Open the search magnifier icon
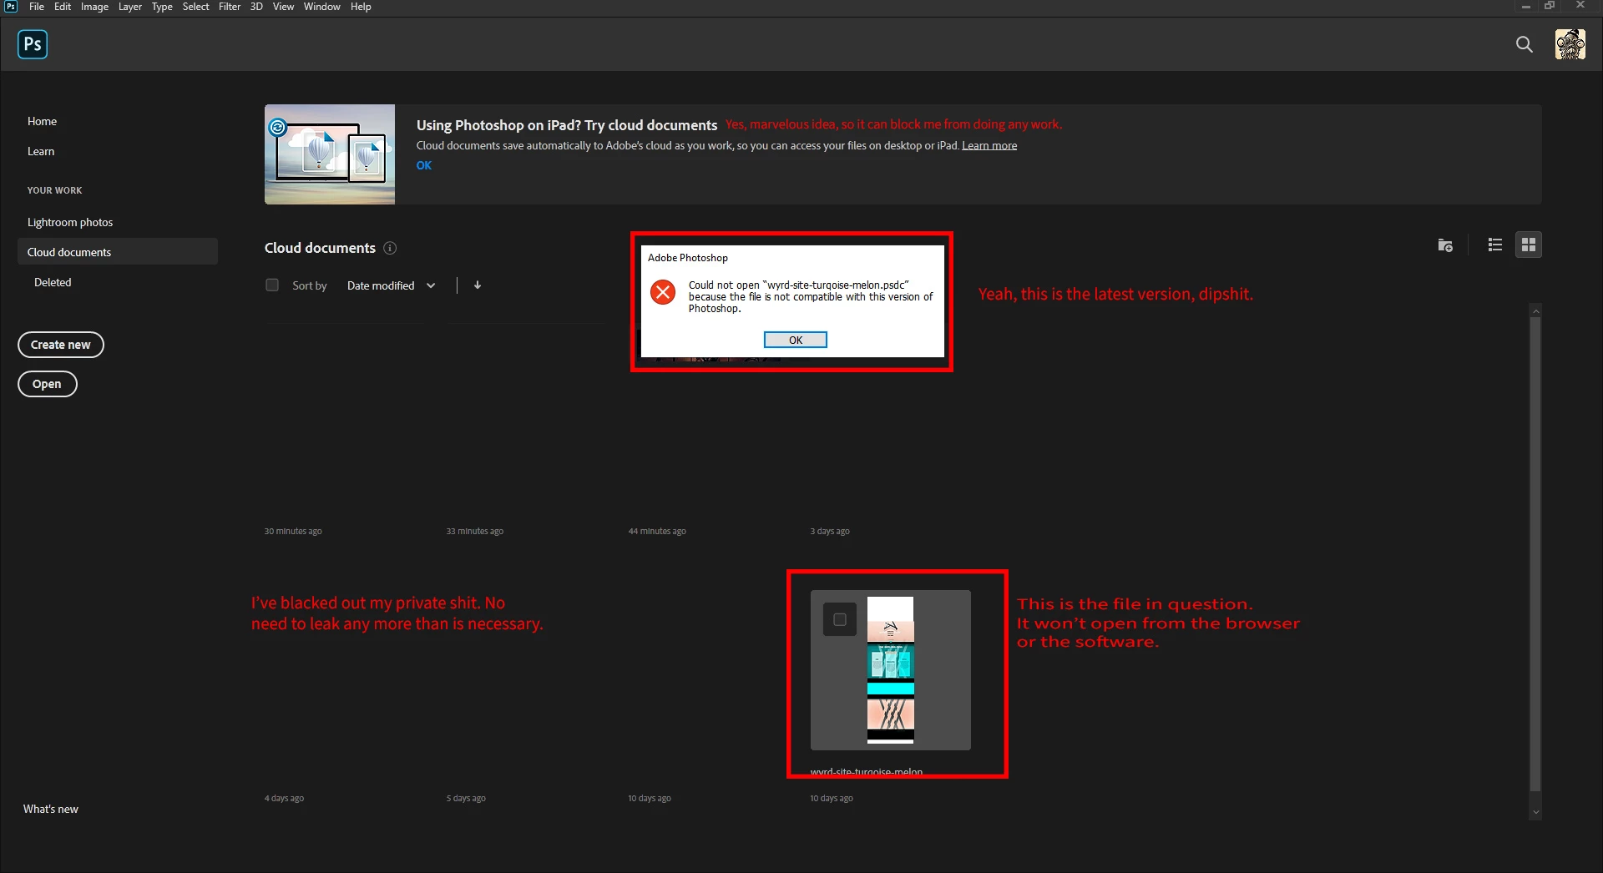Screen dimensions: 1603x873 (x=1525, y=44)
